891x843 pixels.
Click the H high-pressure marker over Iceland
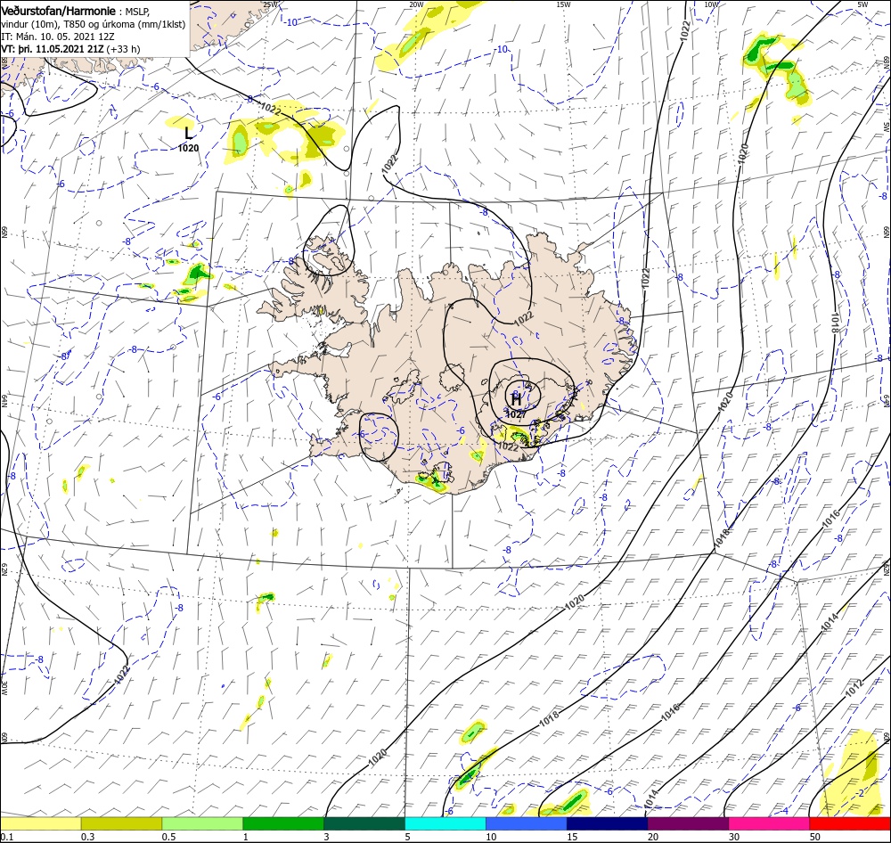516,399
